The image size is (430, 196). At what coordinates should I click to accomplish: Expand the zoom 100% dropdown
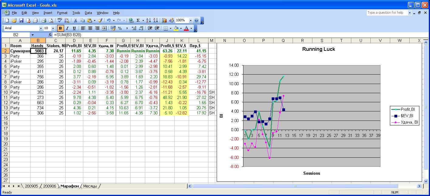pyautogui.click(x=191, y=20)
